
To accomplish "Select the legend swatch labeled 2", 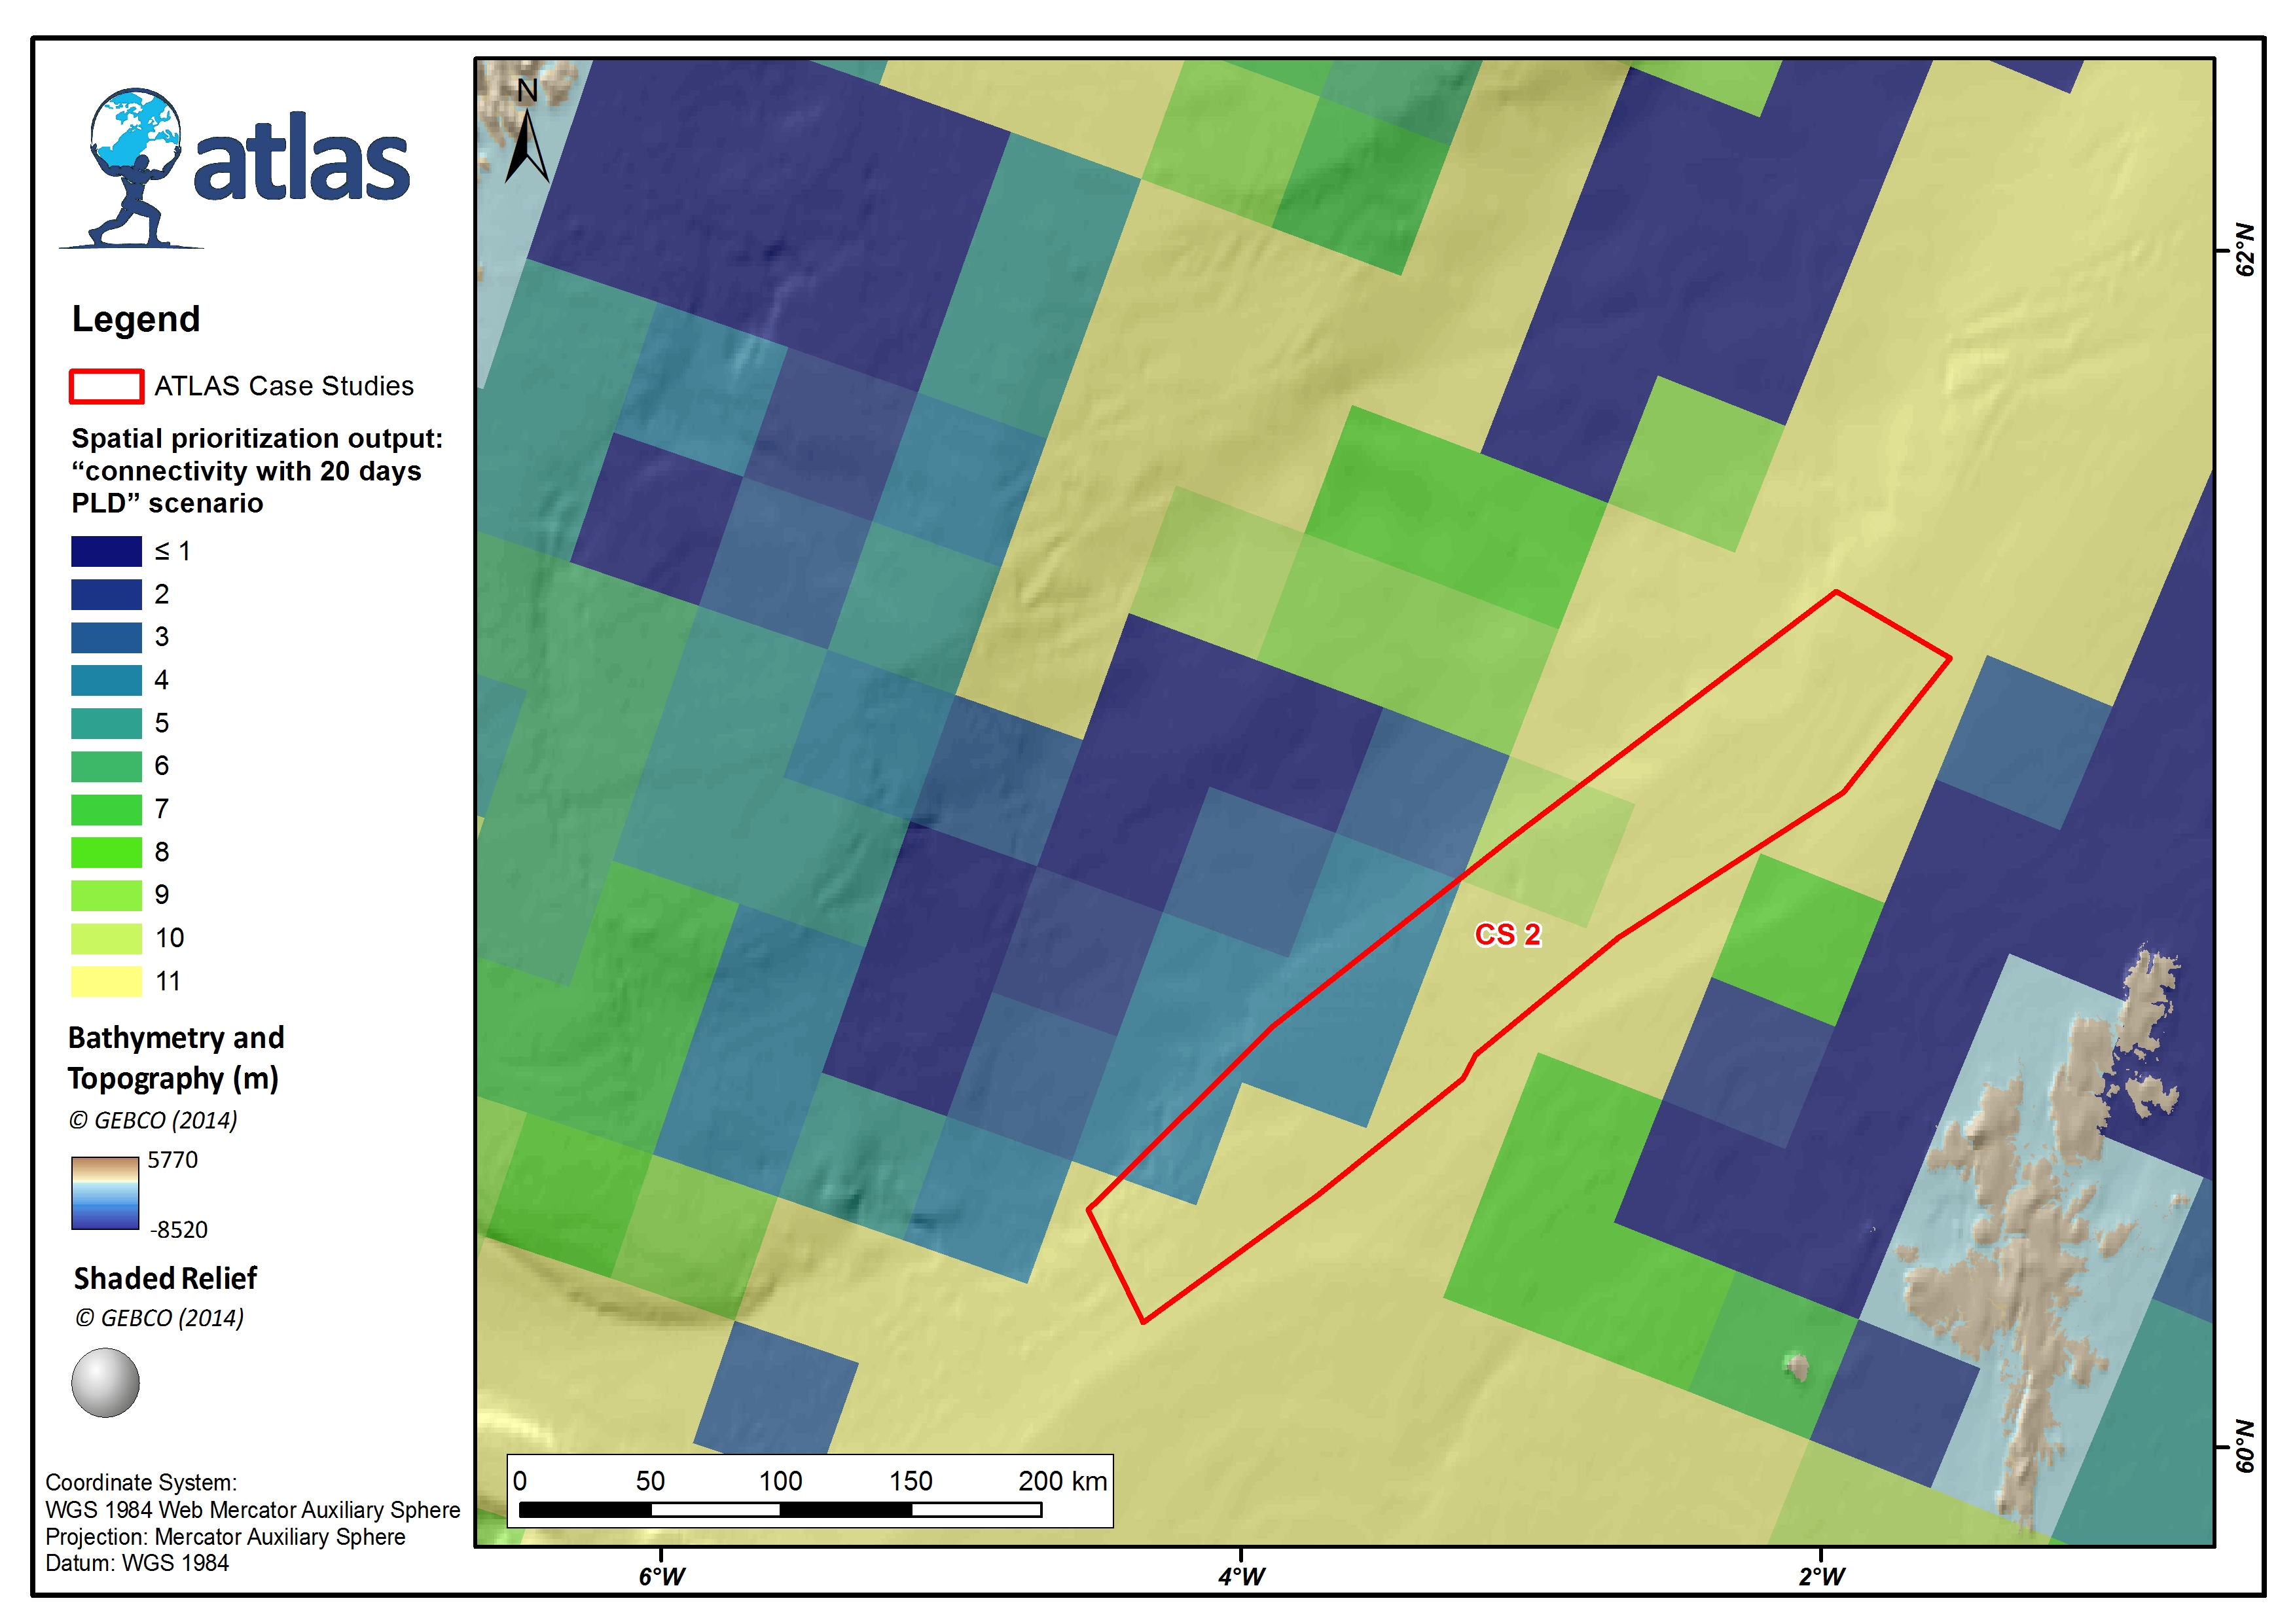I will pyautogui.click(x=106, y=594).
